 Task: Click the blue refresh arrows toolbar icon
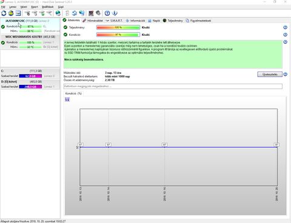(x=4, y=13)
